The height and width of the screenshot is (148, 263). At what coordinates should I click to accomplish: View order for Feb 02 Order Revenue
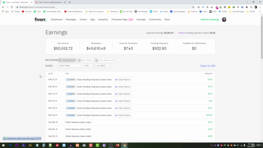pyautogui.click(x=85, y=136)
